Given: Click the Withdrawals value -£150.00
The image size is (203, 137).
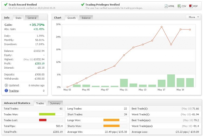Looking at the screenshot, I should [39, 79].
